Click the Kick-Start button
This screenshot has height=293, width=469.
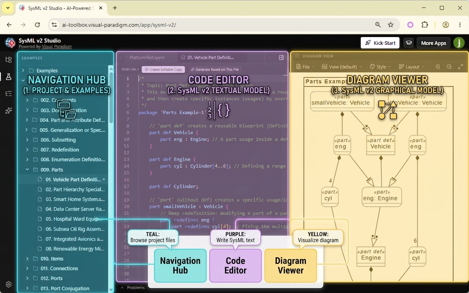[x=380, y=43]
